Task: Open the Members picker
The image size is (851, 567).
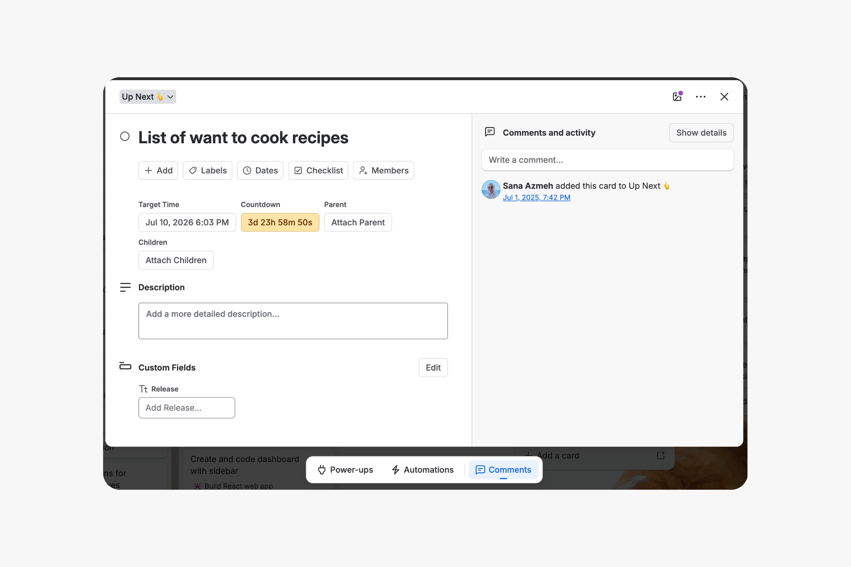Action: (x=384, y=170)
